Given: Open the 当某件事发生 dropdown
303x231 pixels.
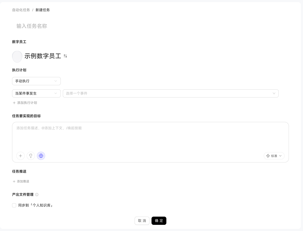Looking at the screenshot, I should pos(36,93).
